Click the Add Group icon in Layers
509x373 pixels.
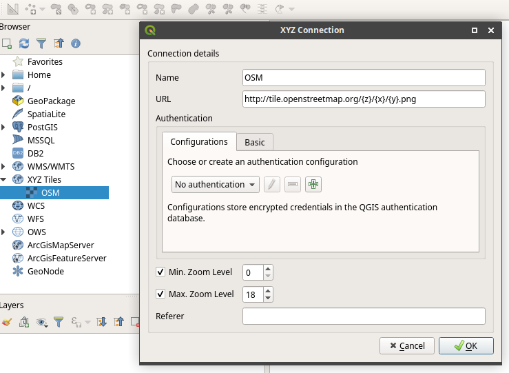(x=24, y=322)
